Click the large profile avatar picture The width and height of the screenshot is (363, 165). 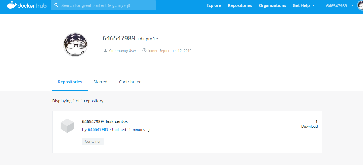[75, 45]
